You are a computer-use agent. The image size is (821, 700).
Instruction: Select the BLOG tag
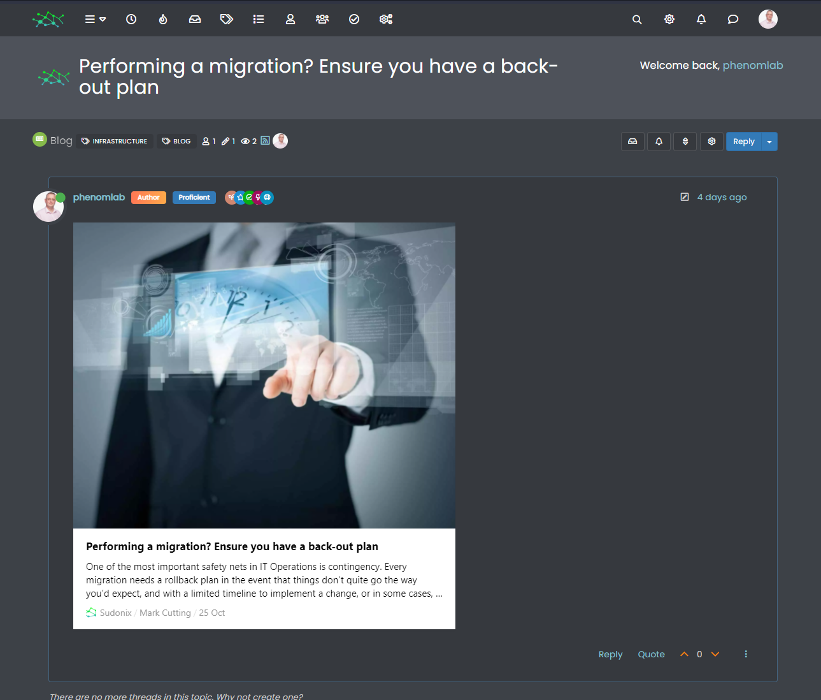click(x=176, y=141)
